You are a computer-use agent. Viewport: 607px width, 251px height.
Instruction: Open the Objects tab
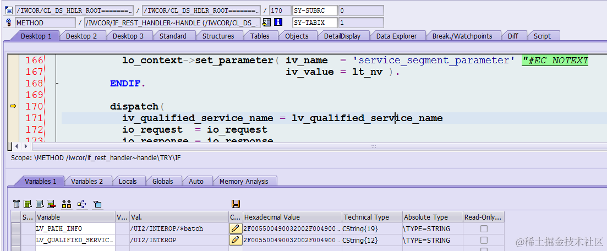tap(297, 36)
